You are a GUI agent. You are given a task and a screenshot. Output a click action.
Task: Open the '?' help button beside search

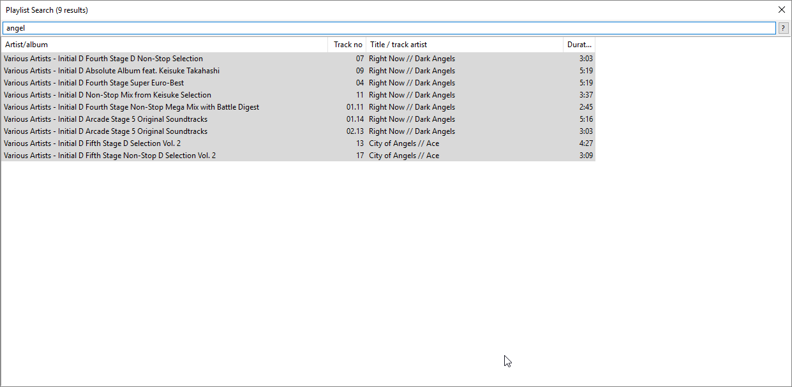click(x=784, y=28)
